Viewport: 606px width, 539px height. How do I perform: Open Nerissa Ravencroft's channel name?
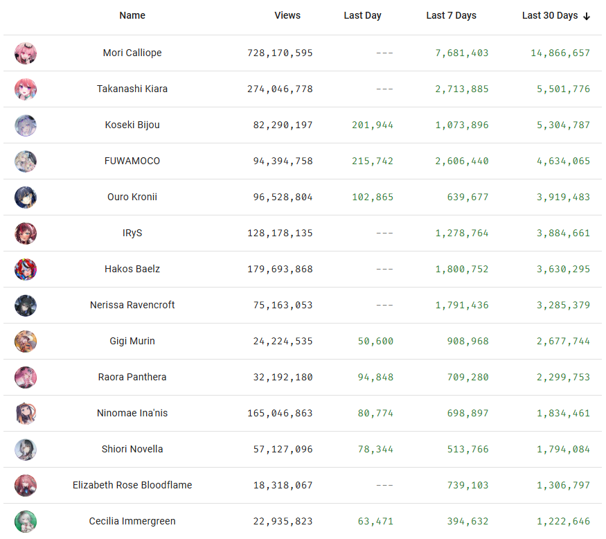(x=132, y=305)
